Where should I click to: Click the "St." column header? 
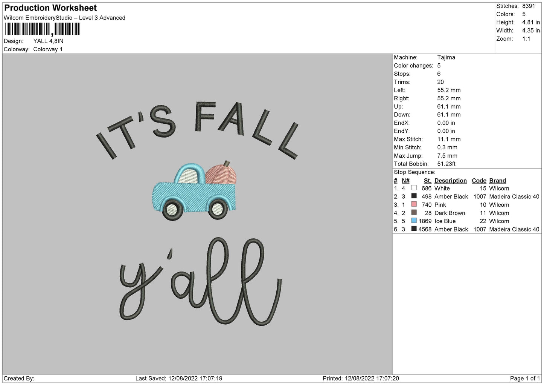(428, 181)
